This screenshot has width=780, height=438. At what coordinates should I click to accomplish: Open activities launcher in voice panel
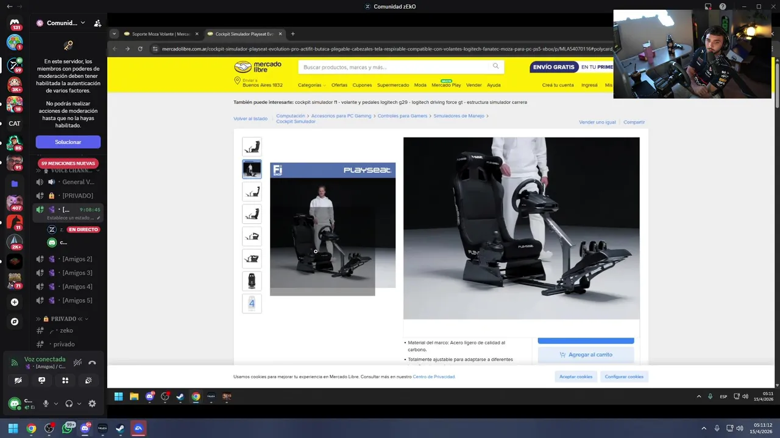(65, 380)
